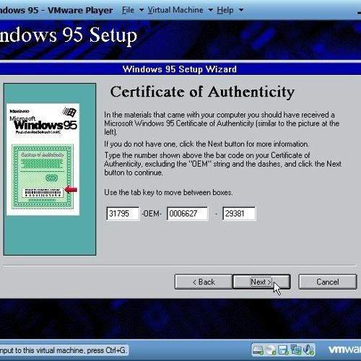
Task: Click the 'press Ctrl+G' status bar message
Action: point(64,350)
